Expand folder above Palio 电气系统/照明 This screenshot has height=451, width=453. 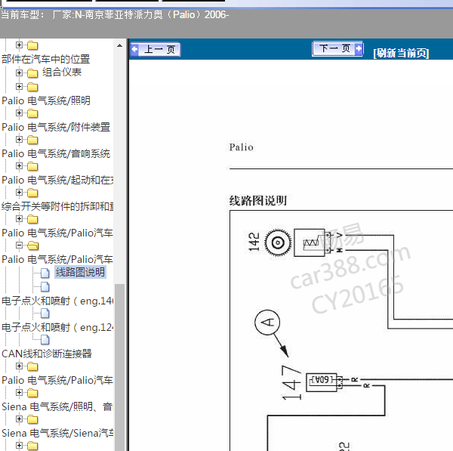[19, 86]
